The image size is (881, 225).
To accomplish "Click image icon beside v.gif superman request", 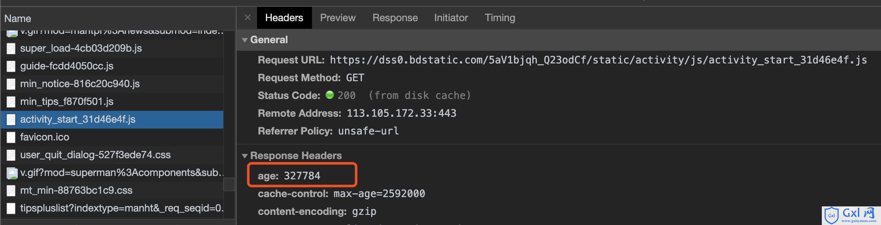I will click(12, 173).
